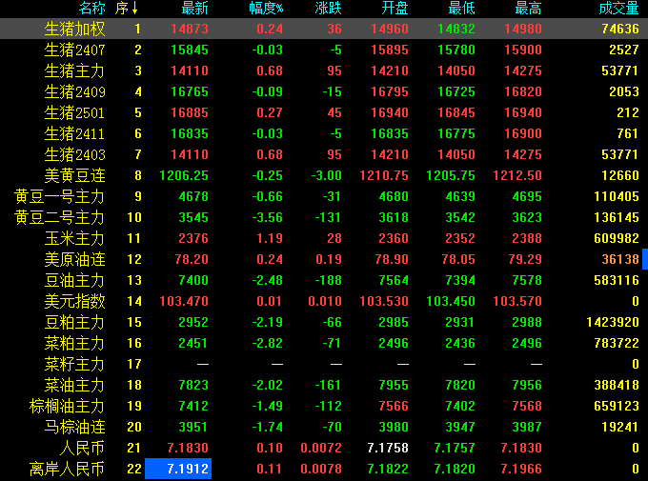Click volume 110405 of 黄豆一号主力
The image size is (648, 481).
pyautogui.click(x=617, y=196)
